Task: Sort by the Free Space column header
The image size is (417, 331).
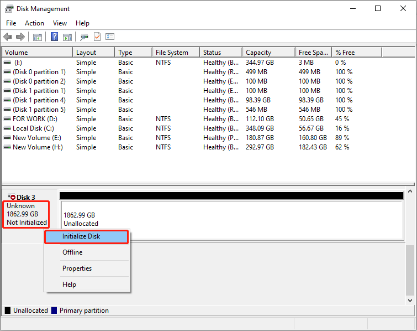Action: click(314, 53)
